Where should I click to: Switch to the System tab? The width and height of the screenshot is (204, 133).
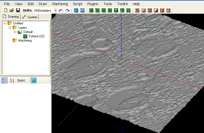point(30,17)
